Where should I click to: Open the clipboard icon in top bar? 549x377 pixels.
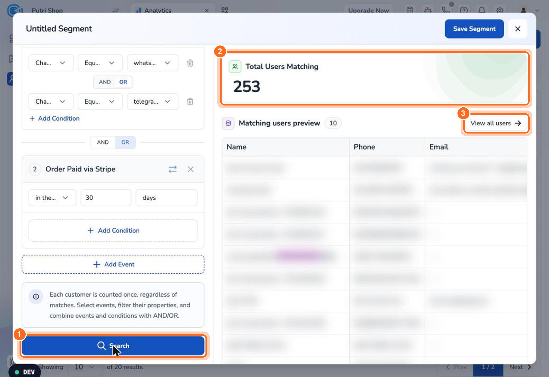410,10
